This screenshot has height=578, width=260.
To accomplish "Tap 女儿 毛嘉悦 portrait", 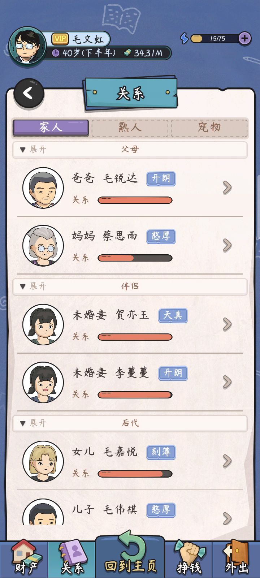I will pos(43,461).
